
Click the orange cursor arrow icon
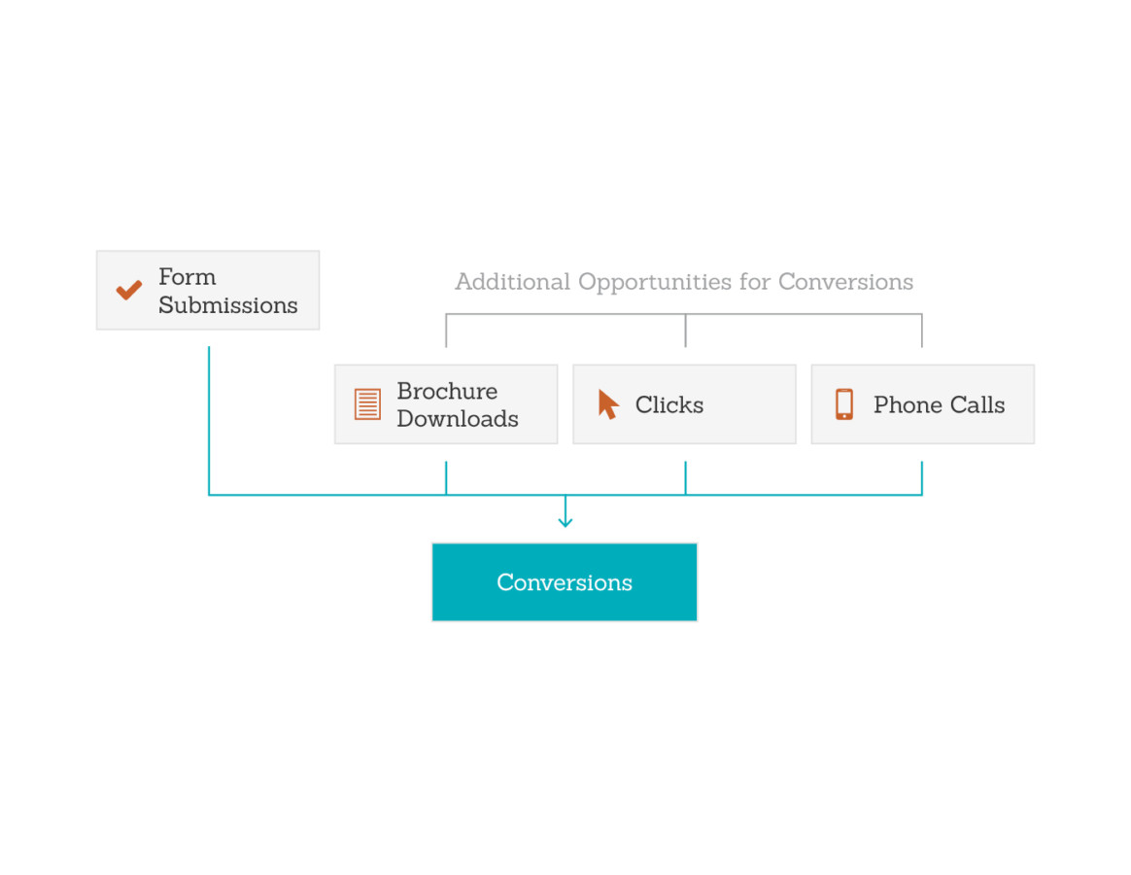point(608,404)
